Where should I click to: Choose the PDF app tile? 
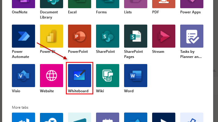tap(164, 4)
